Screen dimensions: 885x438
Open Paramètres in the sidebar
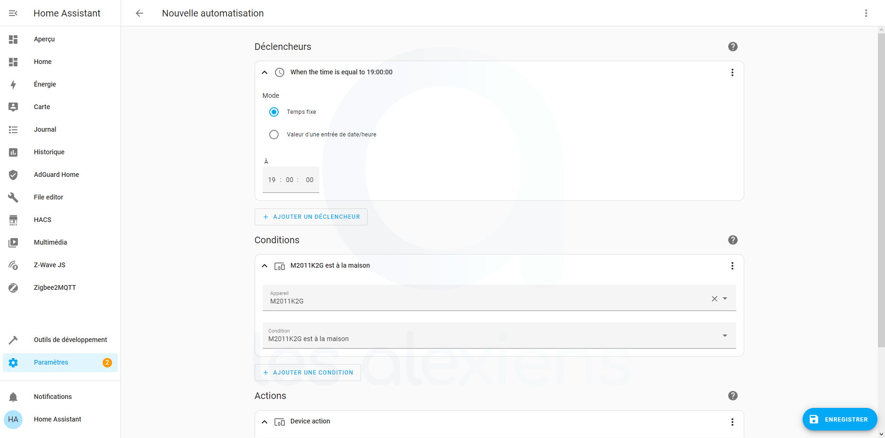click(x=60, y=363)
